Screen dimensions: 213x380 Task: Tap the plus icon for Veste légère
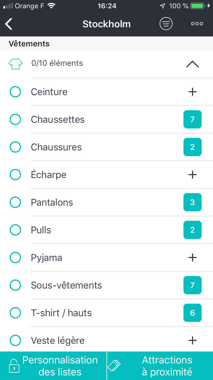click(x=193, y=340)
